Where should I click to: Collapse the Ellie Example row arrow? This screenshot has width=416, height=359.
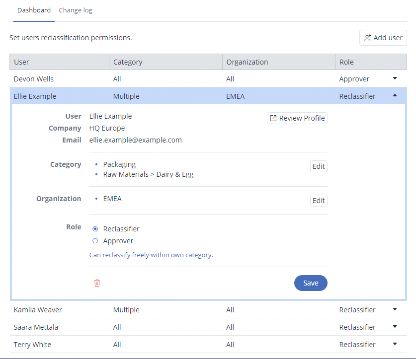(x=395, y=96)
